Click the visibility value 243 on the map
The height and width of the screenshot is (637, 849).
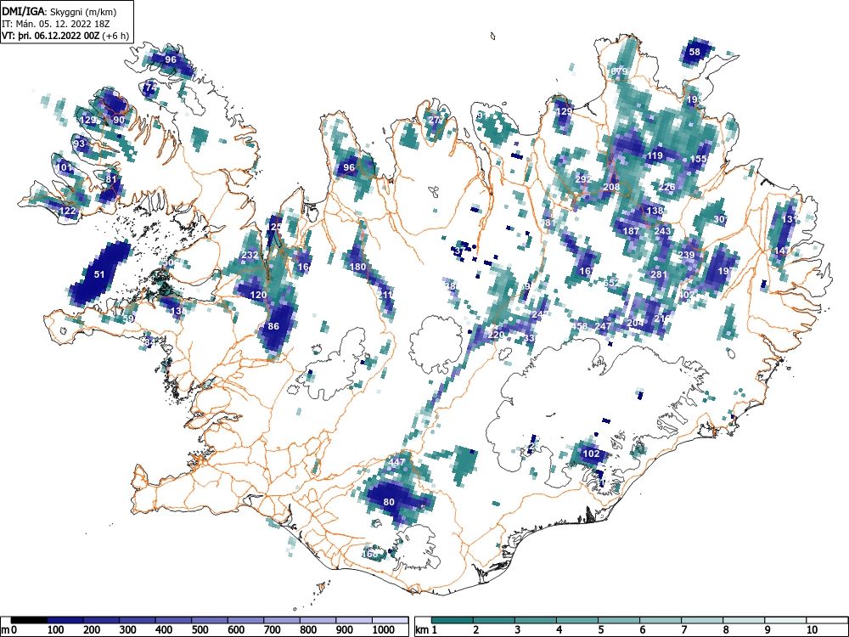point(663,231)
